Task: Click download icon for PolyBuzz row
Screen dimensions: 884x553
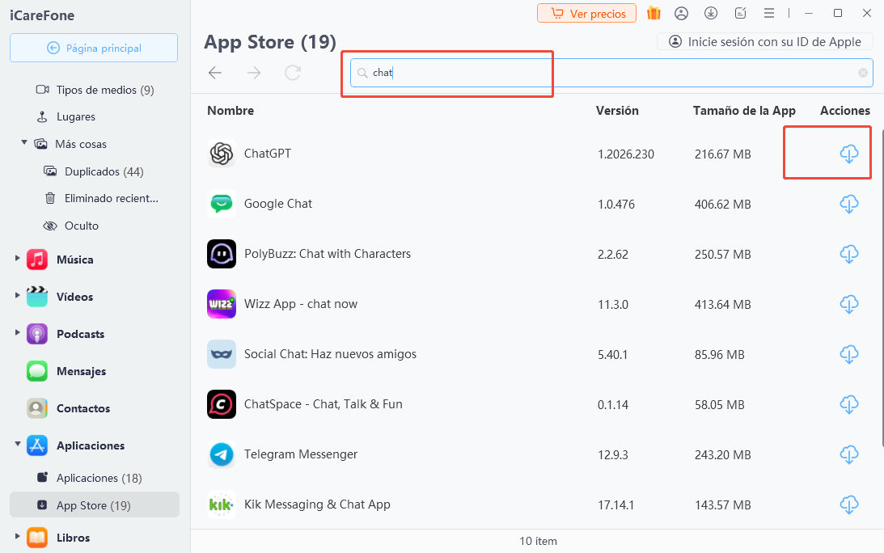Action: [x=849, y=254]
